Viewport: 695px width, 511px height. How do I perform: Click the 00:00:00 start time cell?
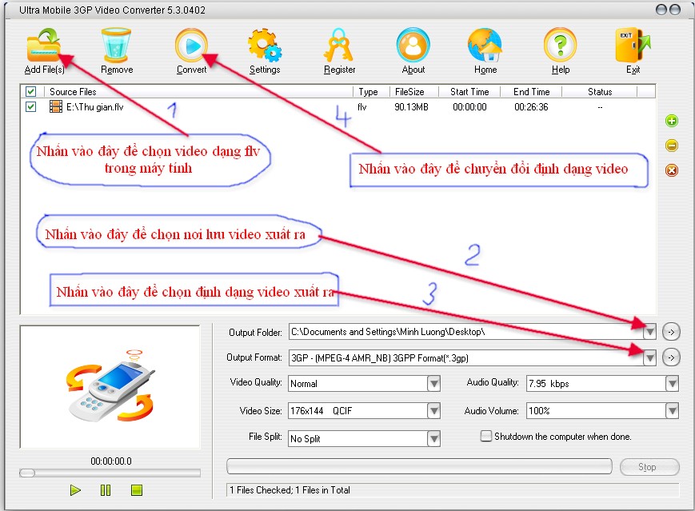[x=469, y=107]
